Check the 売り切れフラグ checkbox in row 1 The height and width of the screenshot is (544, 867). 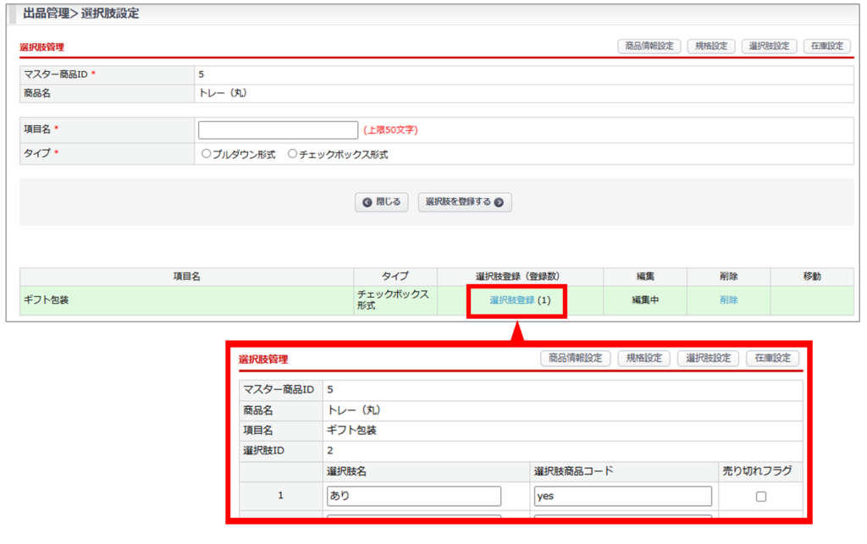760,497
